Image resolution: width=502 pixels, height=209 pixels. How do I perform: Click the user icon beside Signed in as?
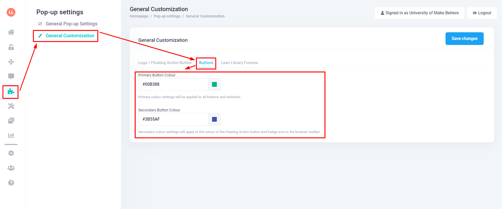382,13
